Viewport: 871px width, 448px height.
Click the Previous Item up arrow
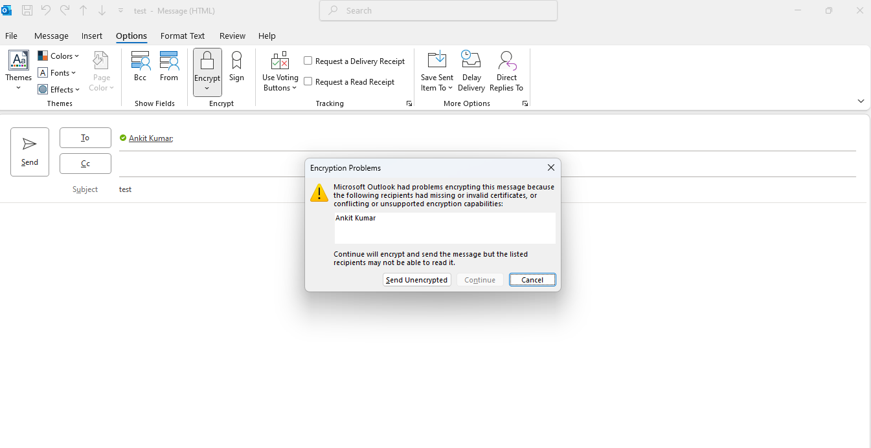[84, 10]
